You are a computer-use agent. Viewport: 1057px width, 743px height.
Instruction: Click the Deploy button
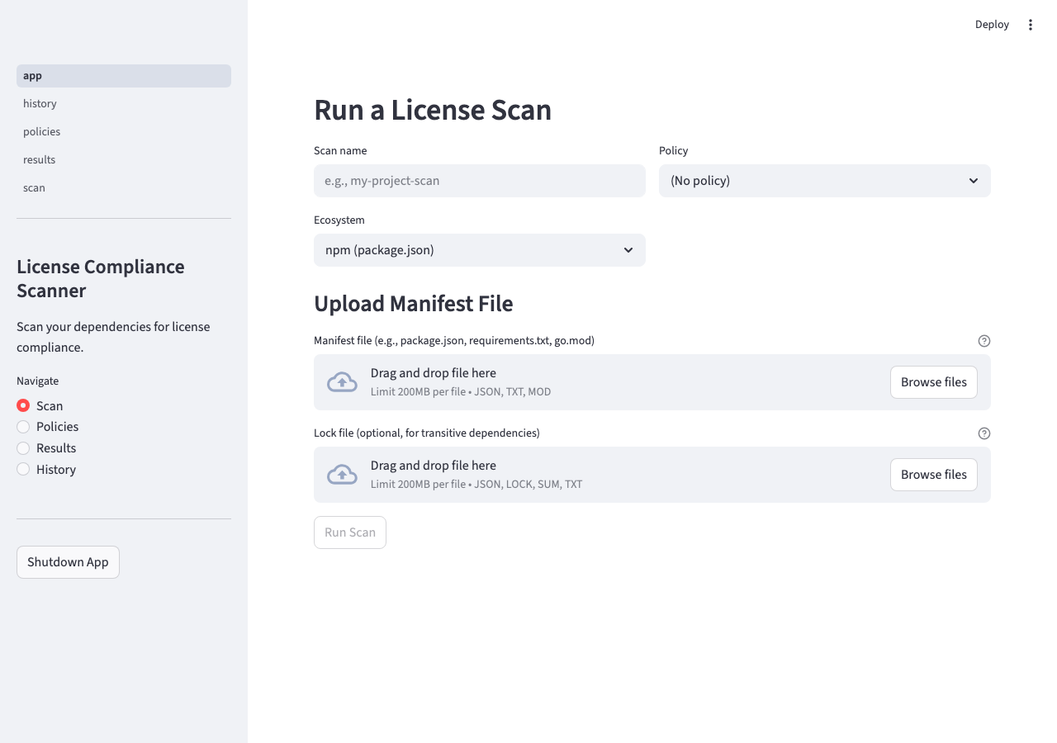[x=991, y=24]
